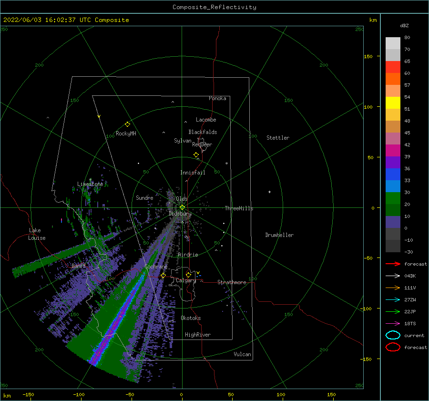429x401 pixels.
Task: Click the Ponoka city label
Action: click(x=217, y=98)
